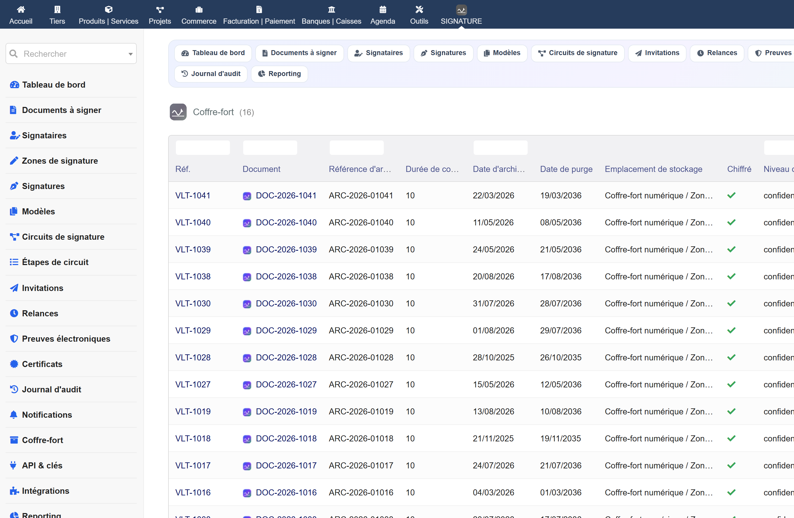This screenshot has height=518, width=794.
Task: Open the Agenda calendar icon
Action: [x=383, y=9]
